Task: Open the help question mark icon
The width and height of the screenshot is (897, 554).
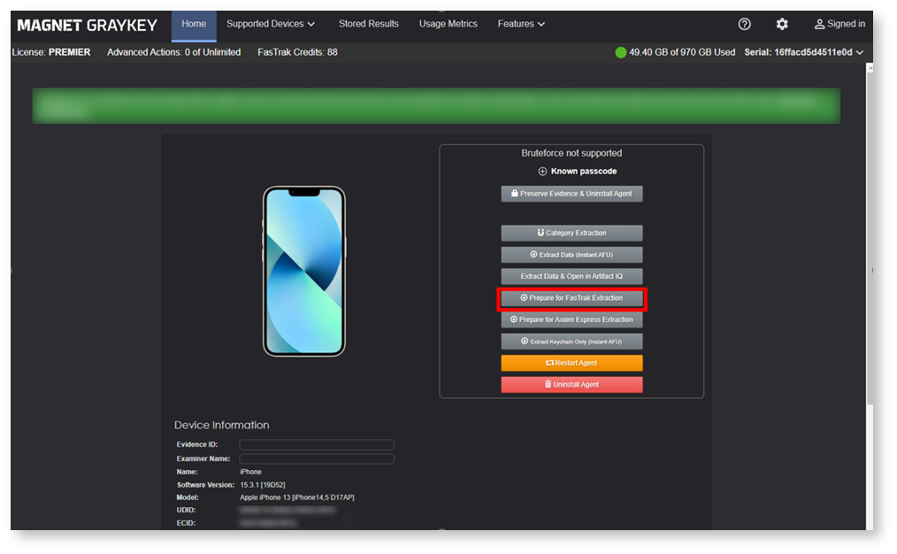Action: (744, 24)
